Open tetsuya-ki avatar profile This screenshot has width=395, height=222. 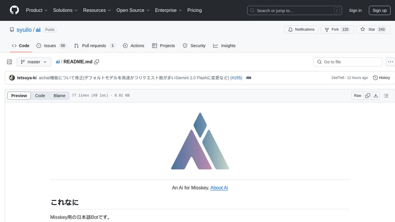coord(12,78)
